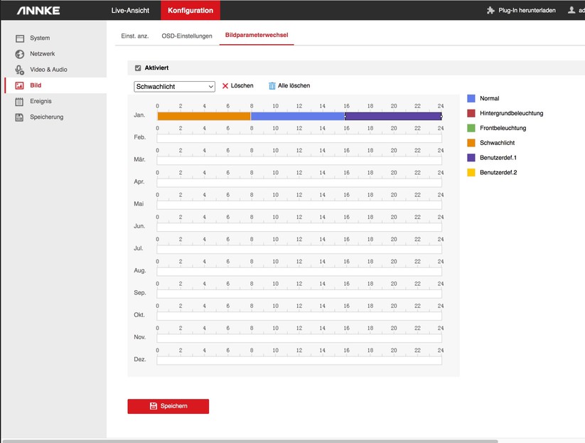Open the OSD-Einstellungen tab
The height and width of the screenshot is (443, 585).
coord(187,36)
